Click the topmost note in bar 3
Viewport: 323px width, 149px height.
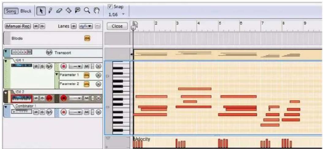pyautogui.click(x=195, y=89)
